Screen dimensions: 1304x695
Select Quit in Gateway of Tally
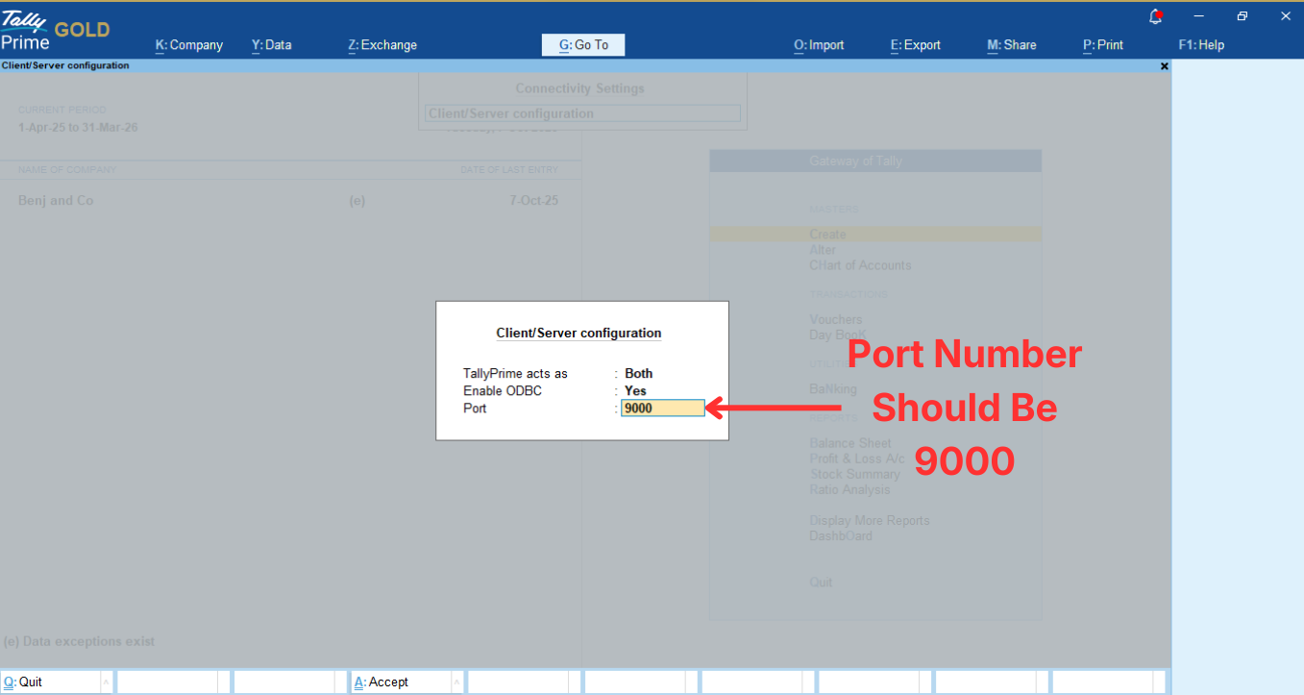point(821,582)
